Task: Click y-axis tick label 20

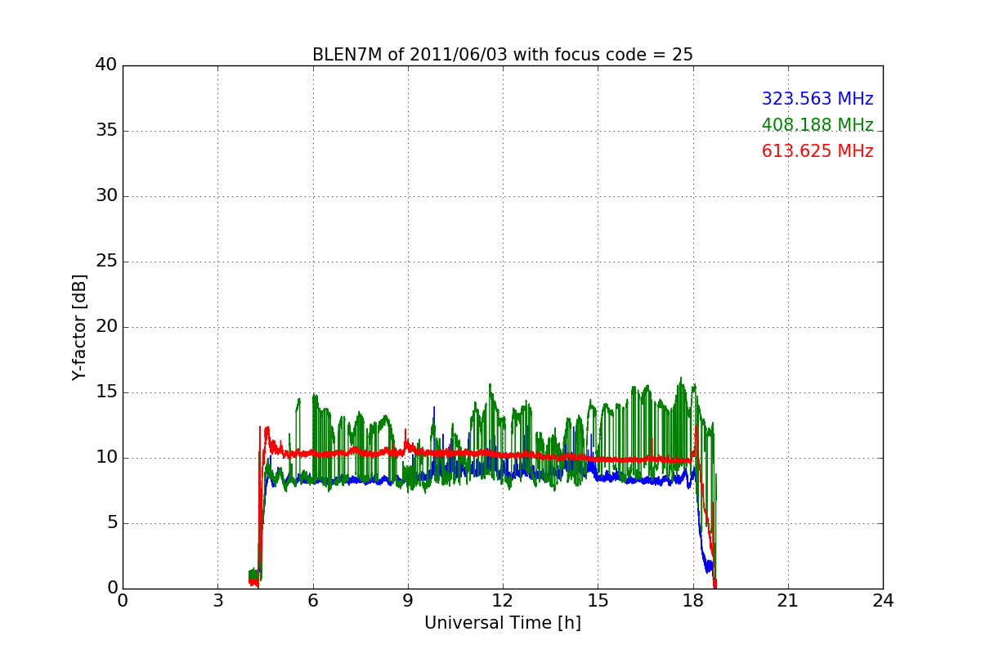Action: (106, 327)
